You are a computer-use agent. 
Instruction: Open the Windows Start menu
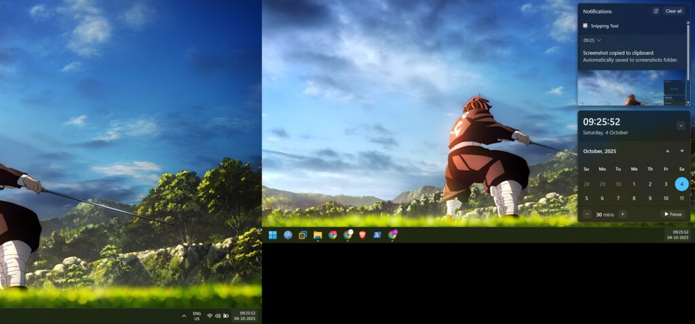pyautogui.click(x=272, y=235)
